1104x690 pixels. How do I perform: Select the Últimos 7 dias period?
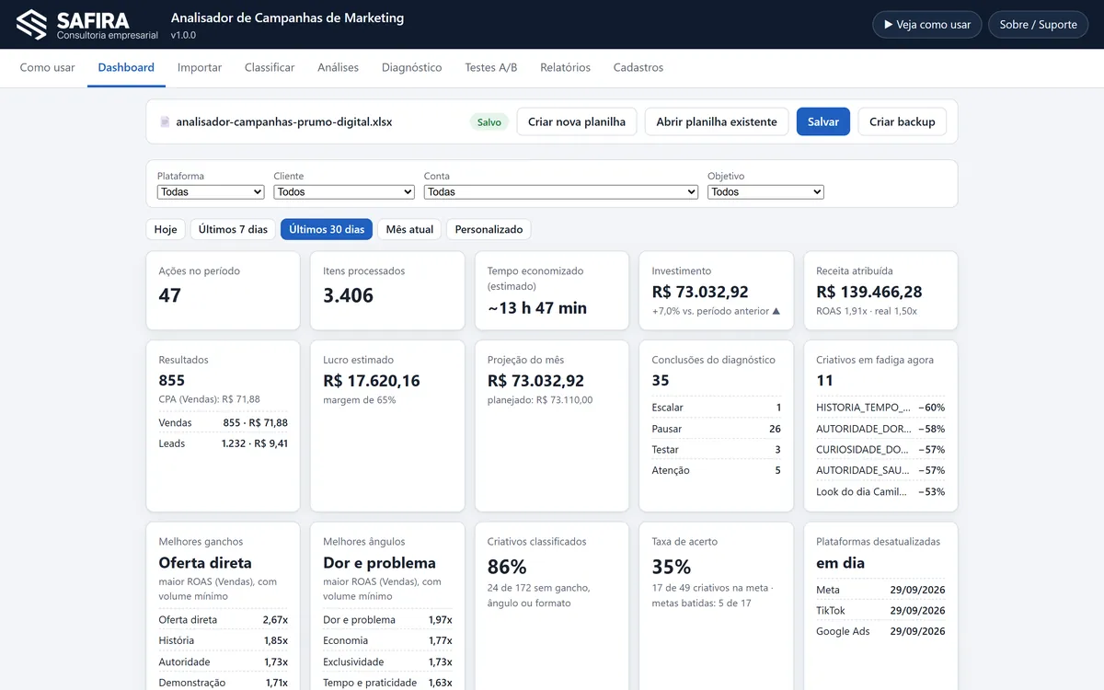point(233,229)
